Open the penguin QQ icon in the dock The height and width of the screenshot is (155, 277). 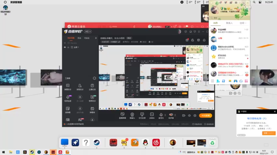[x=145, y=143]
